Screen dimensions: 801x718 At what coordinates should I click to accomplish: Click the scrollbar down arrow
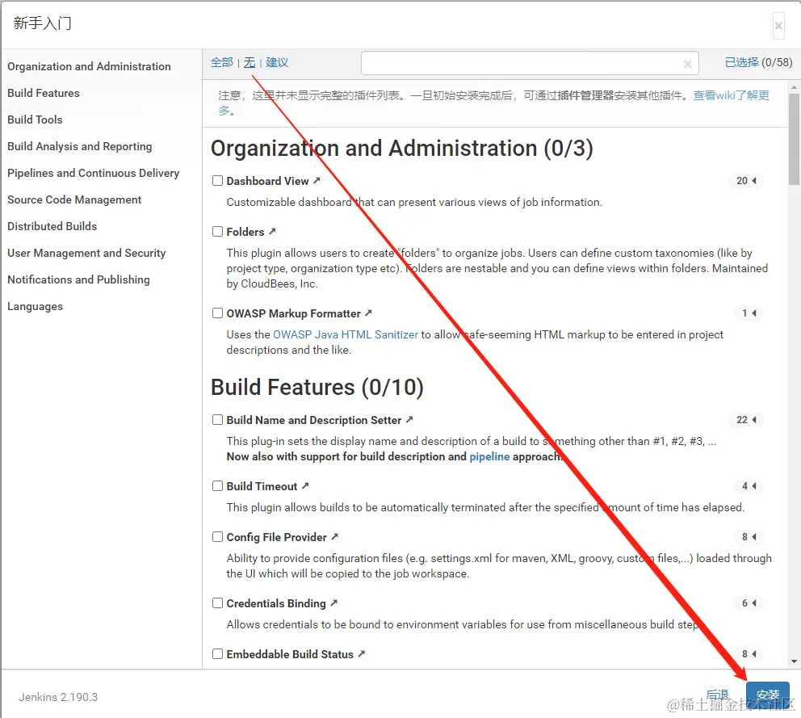click(x=794, y=661)
